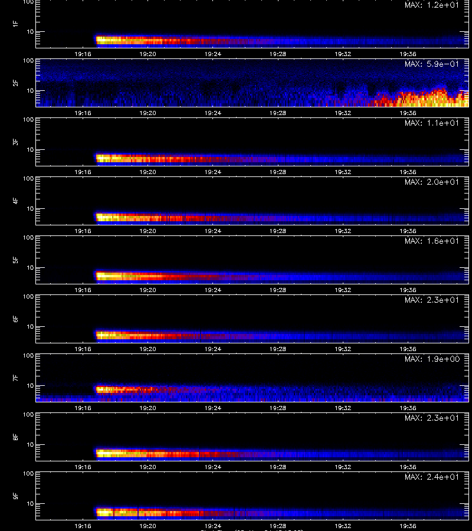Image resolution: width=472 pixels, height=531 pixels.
Task: Click the 100 y-axis label of panel 2F
Action: pos(28,61)
